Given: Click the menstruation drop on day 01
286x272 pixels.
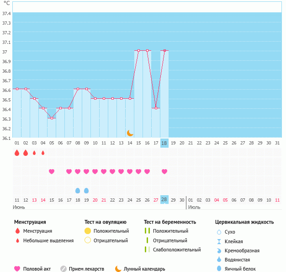Looking at the screenshot, I should [x=17, y=153].
